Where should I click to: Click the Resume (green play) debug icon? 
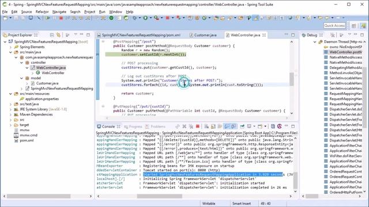(x=48, y=18)
